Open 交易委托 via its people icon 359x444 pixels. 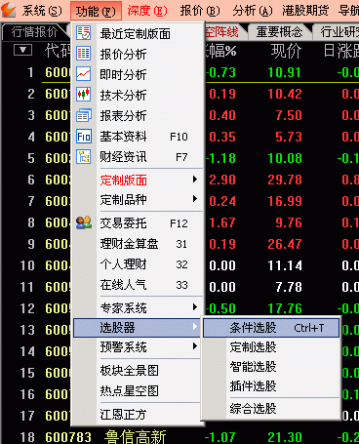[x=84, y=222]
